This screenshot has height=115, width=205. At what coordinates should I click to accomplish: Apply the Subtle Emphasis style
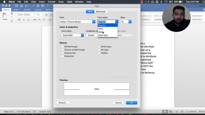coord(197,17)
